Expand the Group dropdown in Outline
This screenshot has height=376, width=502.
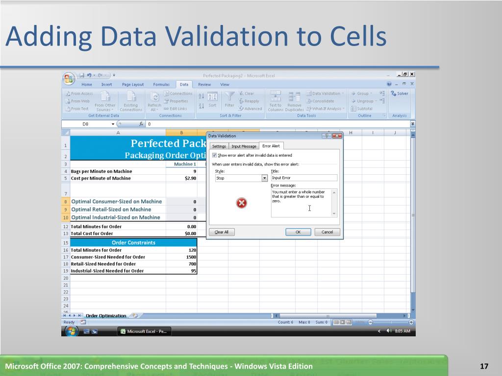(371, 94)
